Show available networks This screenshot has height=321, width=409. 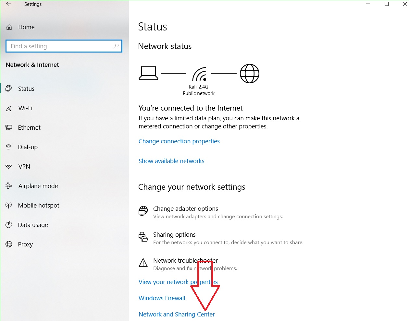point(171,161)
